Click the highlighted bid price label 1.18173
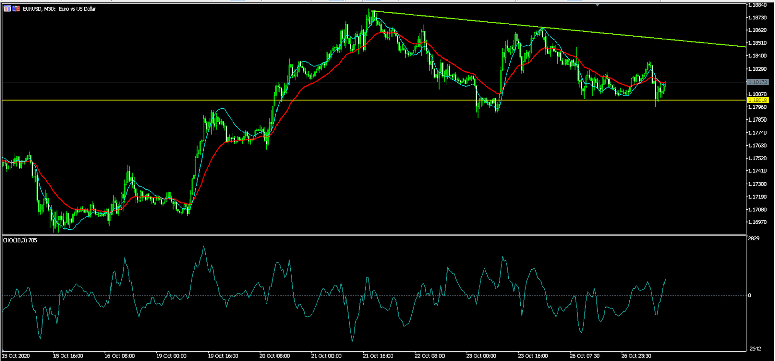 click(x=759, y=81)
